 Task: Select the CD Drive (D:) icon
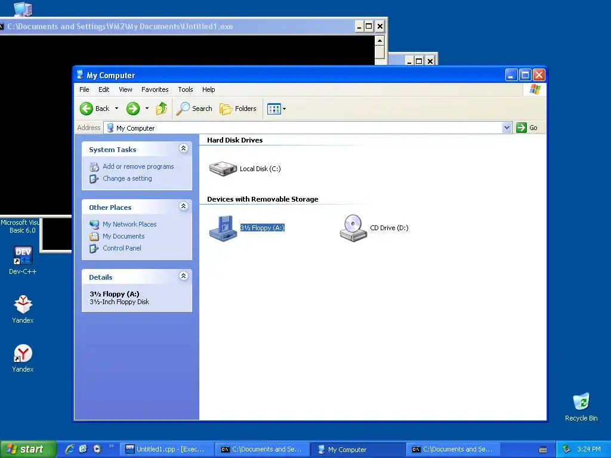coord(353,228)
